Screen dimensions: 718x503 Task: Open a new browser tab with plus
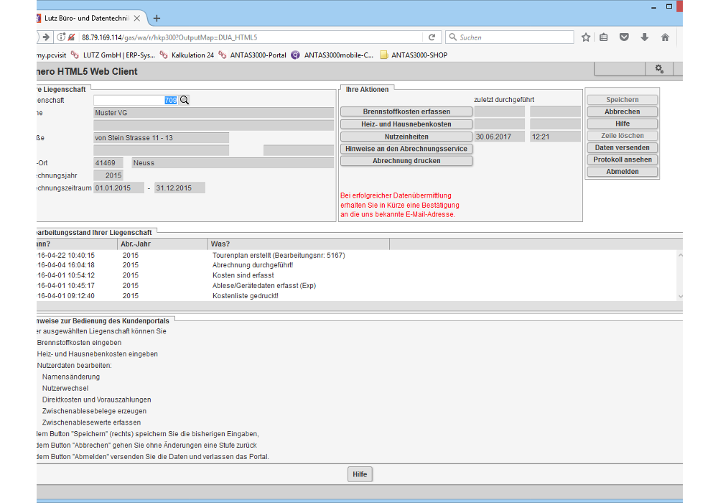pyautogui.click(x=157, y=18)
